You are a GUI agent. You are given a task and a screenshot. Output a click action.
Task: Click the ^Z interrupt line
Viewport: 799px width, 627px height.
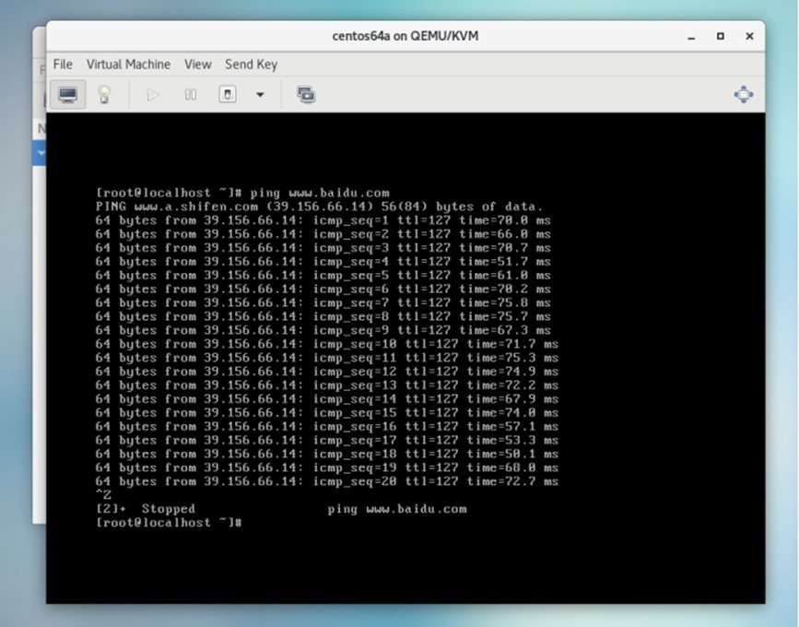[103, 495]
